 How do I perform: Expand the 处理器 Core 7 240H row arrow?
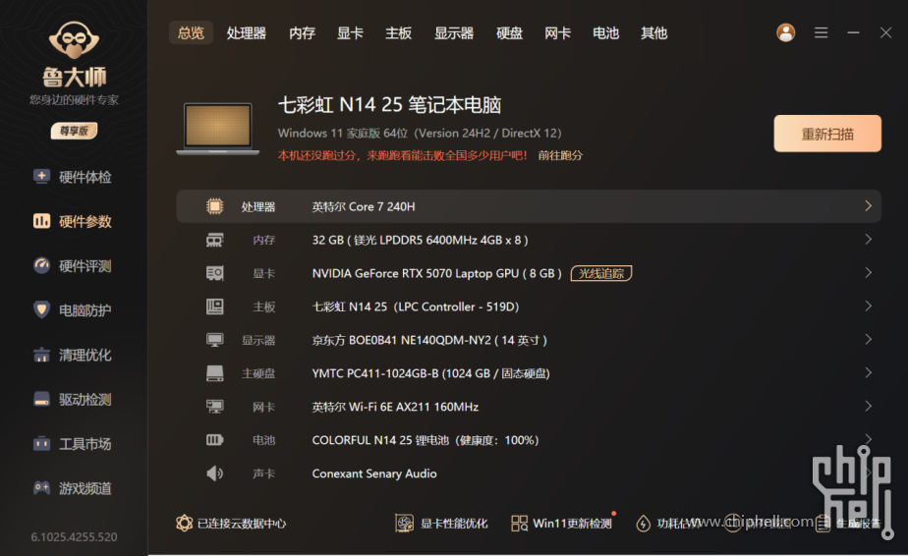[868, 205]
